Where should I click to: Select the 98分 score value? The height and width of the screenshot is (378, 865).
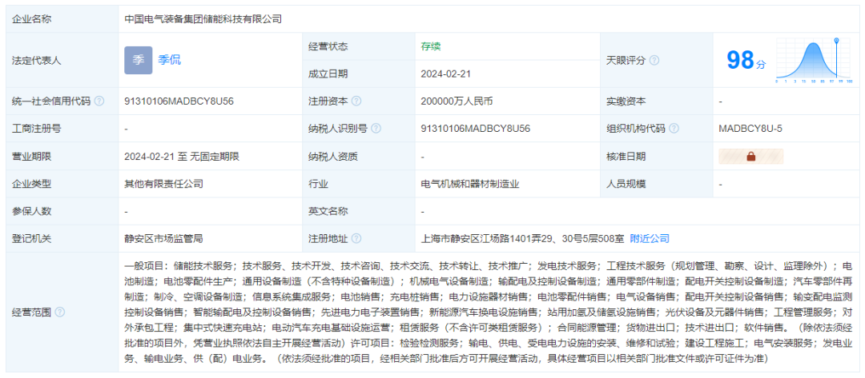[746, 61]
